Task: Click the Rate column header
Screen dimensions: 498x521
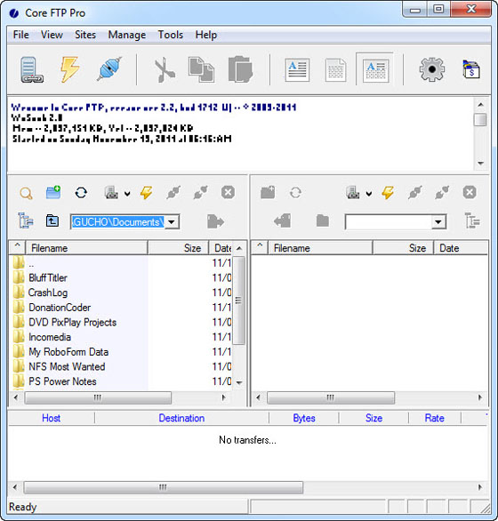Action: [x=435, y=418]
